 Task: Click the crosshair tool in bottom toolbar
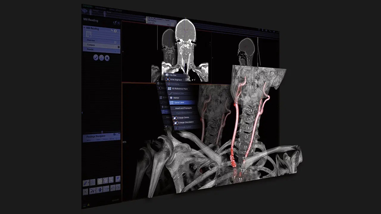tap(111, 179)
